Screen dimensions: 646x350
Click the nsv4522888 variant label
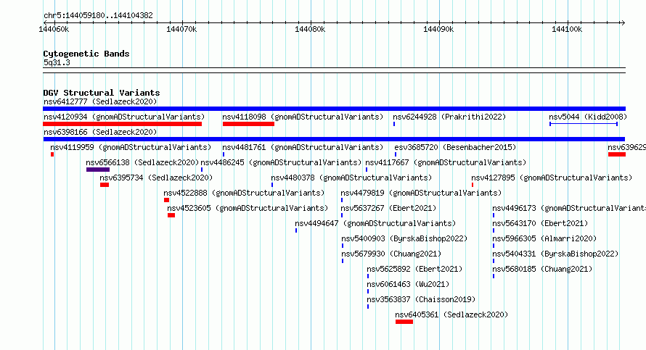coord(244,193)
